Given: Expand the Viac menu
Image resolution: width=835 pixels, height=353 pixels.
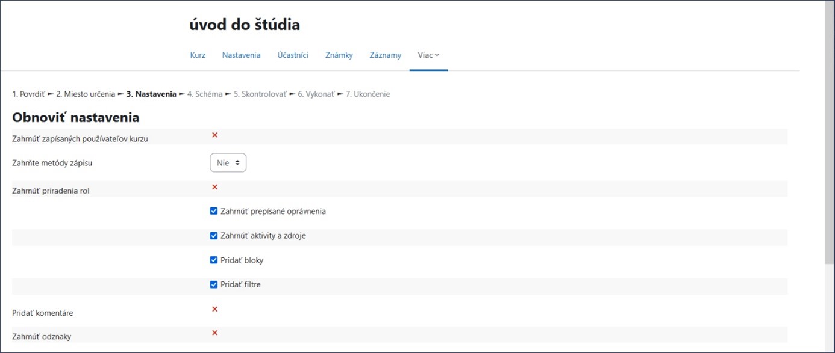Looking at the screenshot, I should tap(428, 55).
